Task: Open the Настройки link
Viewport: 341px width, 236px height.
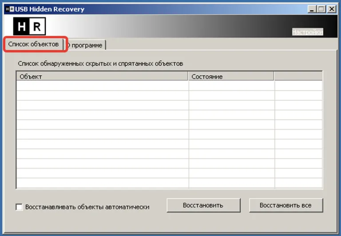Action: pyautogui.click(x=308, y=32)
